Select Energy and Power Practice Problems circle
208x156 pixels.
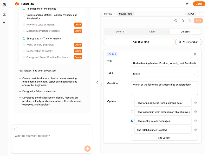[x=24, y=57]
